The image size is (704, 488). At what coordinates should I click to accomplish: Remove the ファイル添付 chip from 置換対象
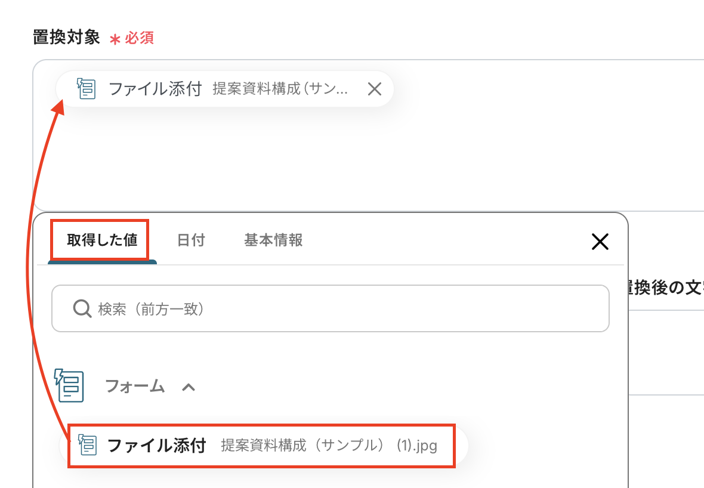(374, 89)
